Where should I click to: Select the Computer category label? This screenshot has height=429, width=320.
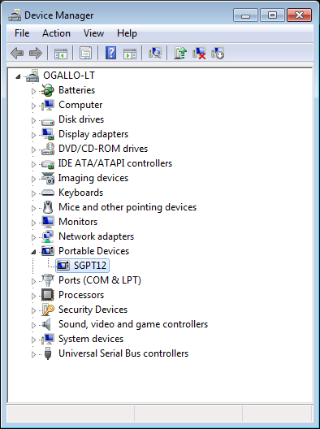80,105
